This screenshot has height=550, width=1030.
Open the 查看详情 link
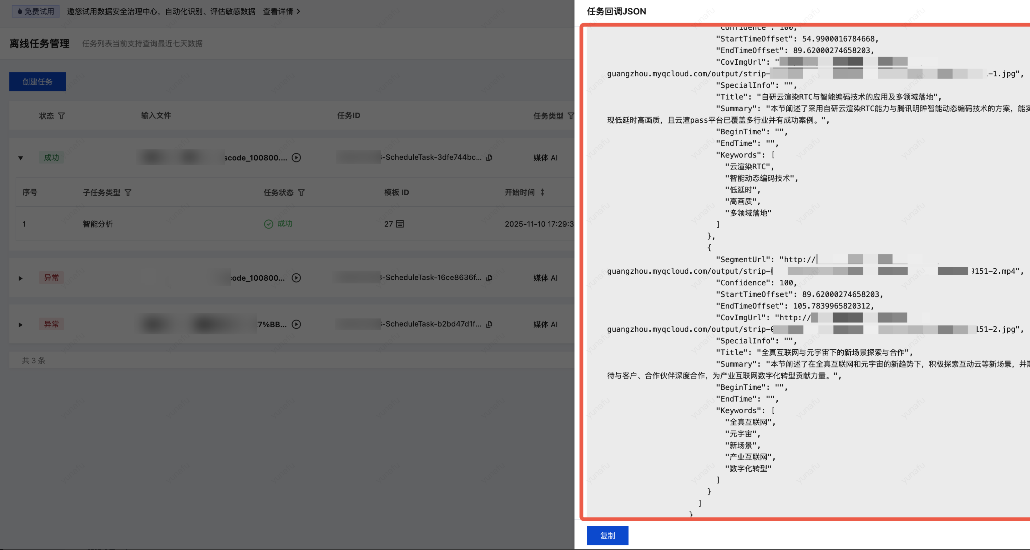point(281,11)
